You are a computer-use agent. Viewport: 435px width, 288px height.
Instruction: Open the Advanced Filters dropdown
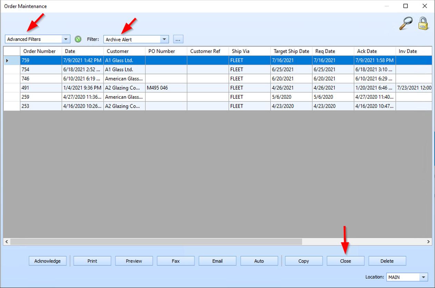(66, 39)
